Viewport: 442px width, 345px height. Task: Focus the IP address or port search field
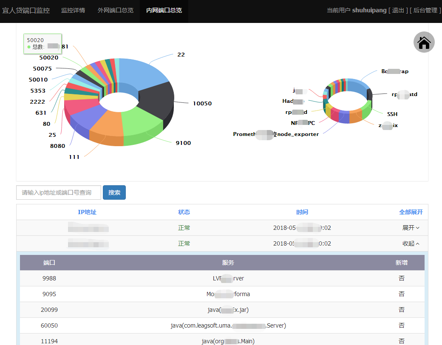(59, 192)
